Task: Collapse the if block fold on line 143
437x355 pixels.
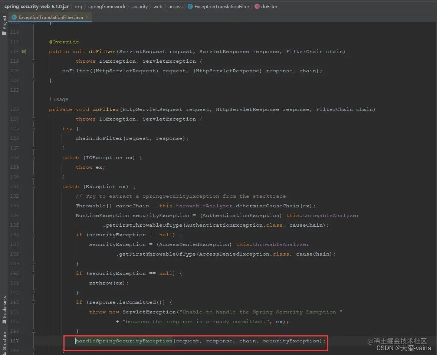Action: tap(33, 302)
